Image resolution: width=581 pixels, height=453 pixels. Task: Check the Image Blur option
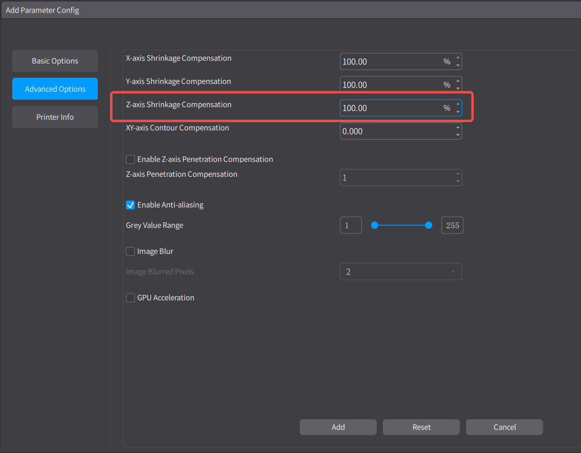point(131,251)
